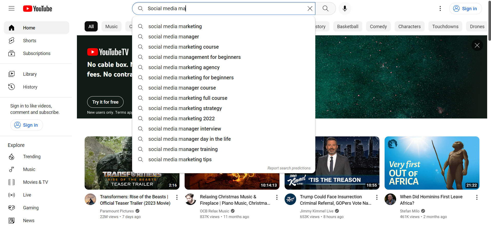Choose social media manager day in the life

pyautogui.click(x=224, y=139)
